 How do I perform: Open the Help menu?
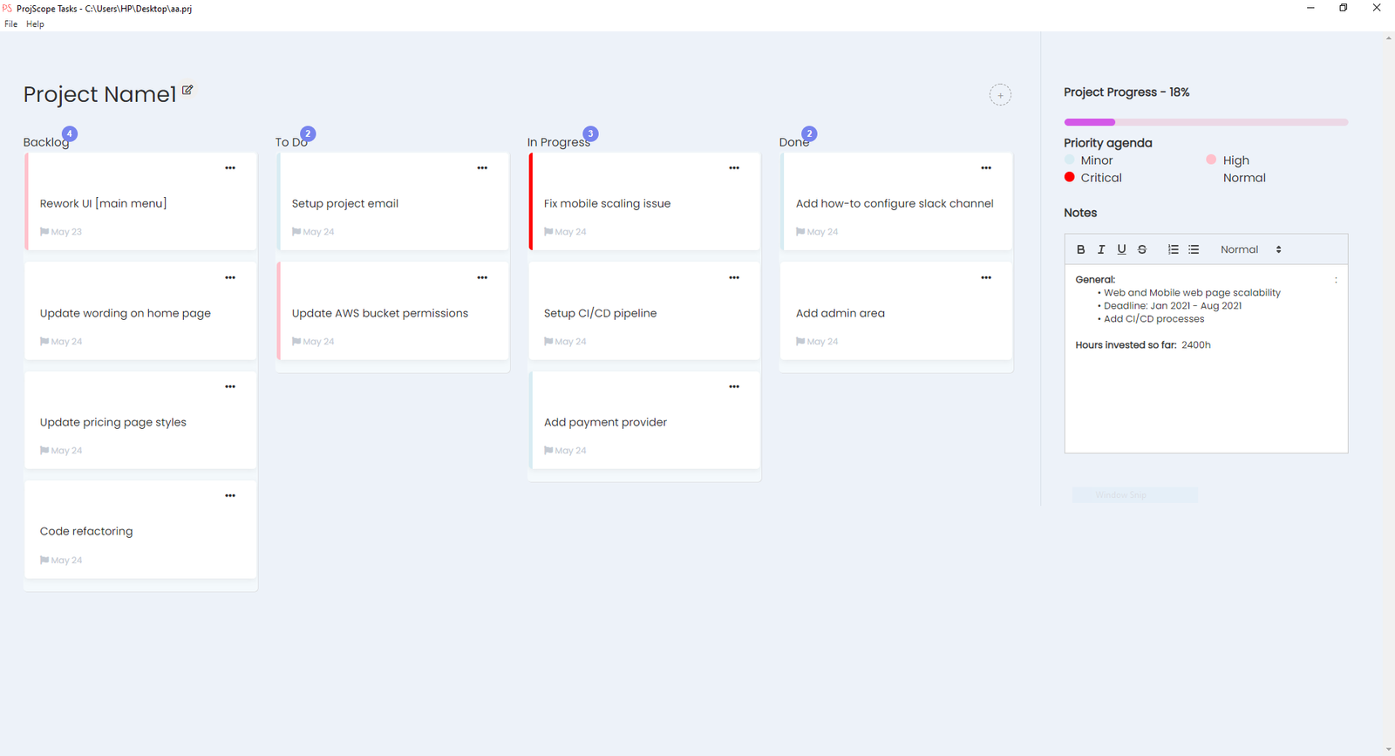coord(35,24)
